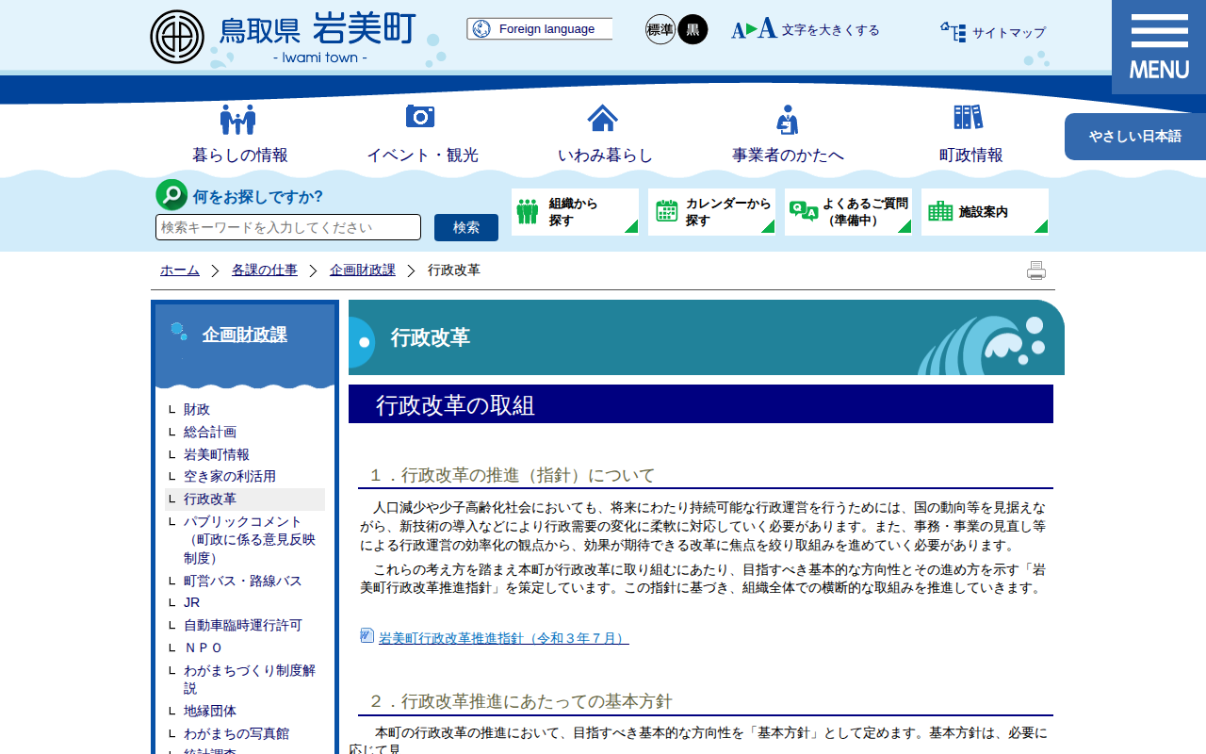Select わがまちの写真館 in sidebar
This screenshot has width=1206, height=754.
coord(236,733)
